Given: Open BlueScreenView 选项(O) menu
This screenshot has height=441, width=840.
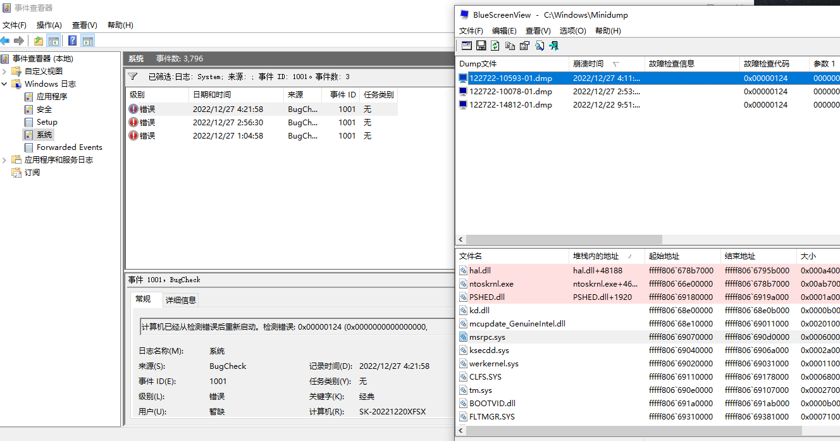Looking at the screenshot, I should (x=572, y=30).
